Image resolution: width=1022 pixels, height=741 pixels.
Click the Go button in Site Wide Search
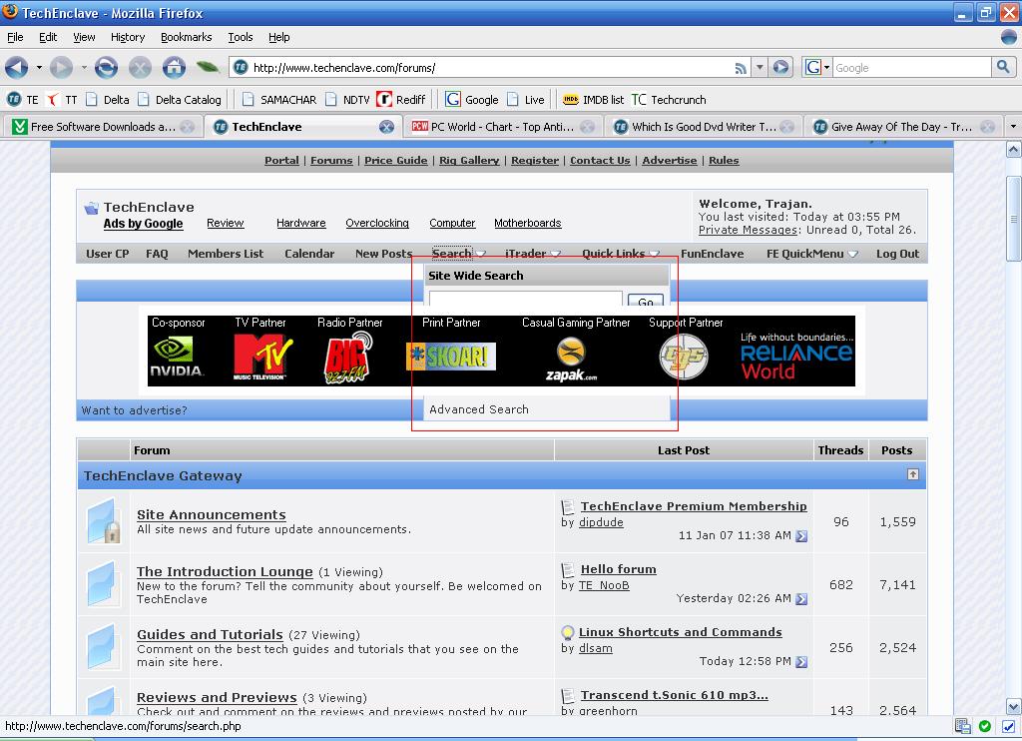coord(646,301)
